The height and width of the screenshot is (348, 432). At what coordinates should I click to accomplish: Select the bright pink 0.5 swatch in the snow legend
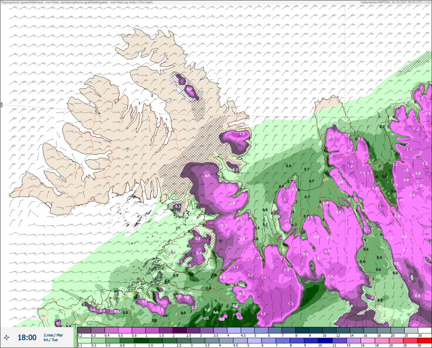[x=125, y=330]
